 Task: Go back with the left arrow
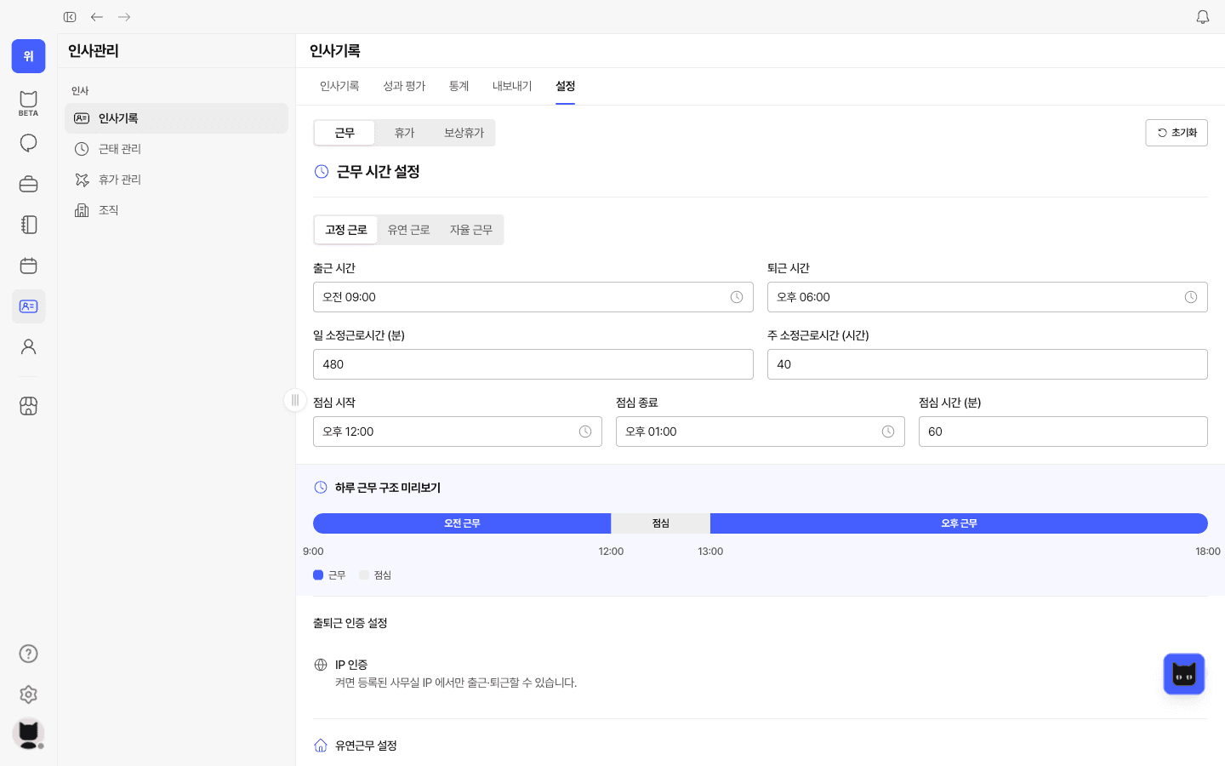97,17
